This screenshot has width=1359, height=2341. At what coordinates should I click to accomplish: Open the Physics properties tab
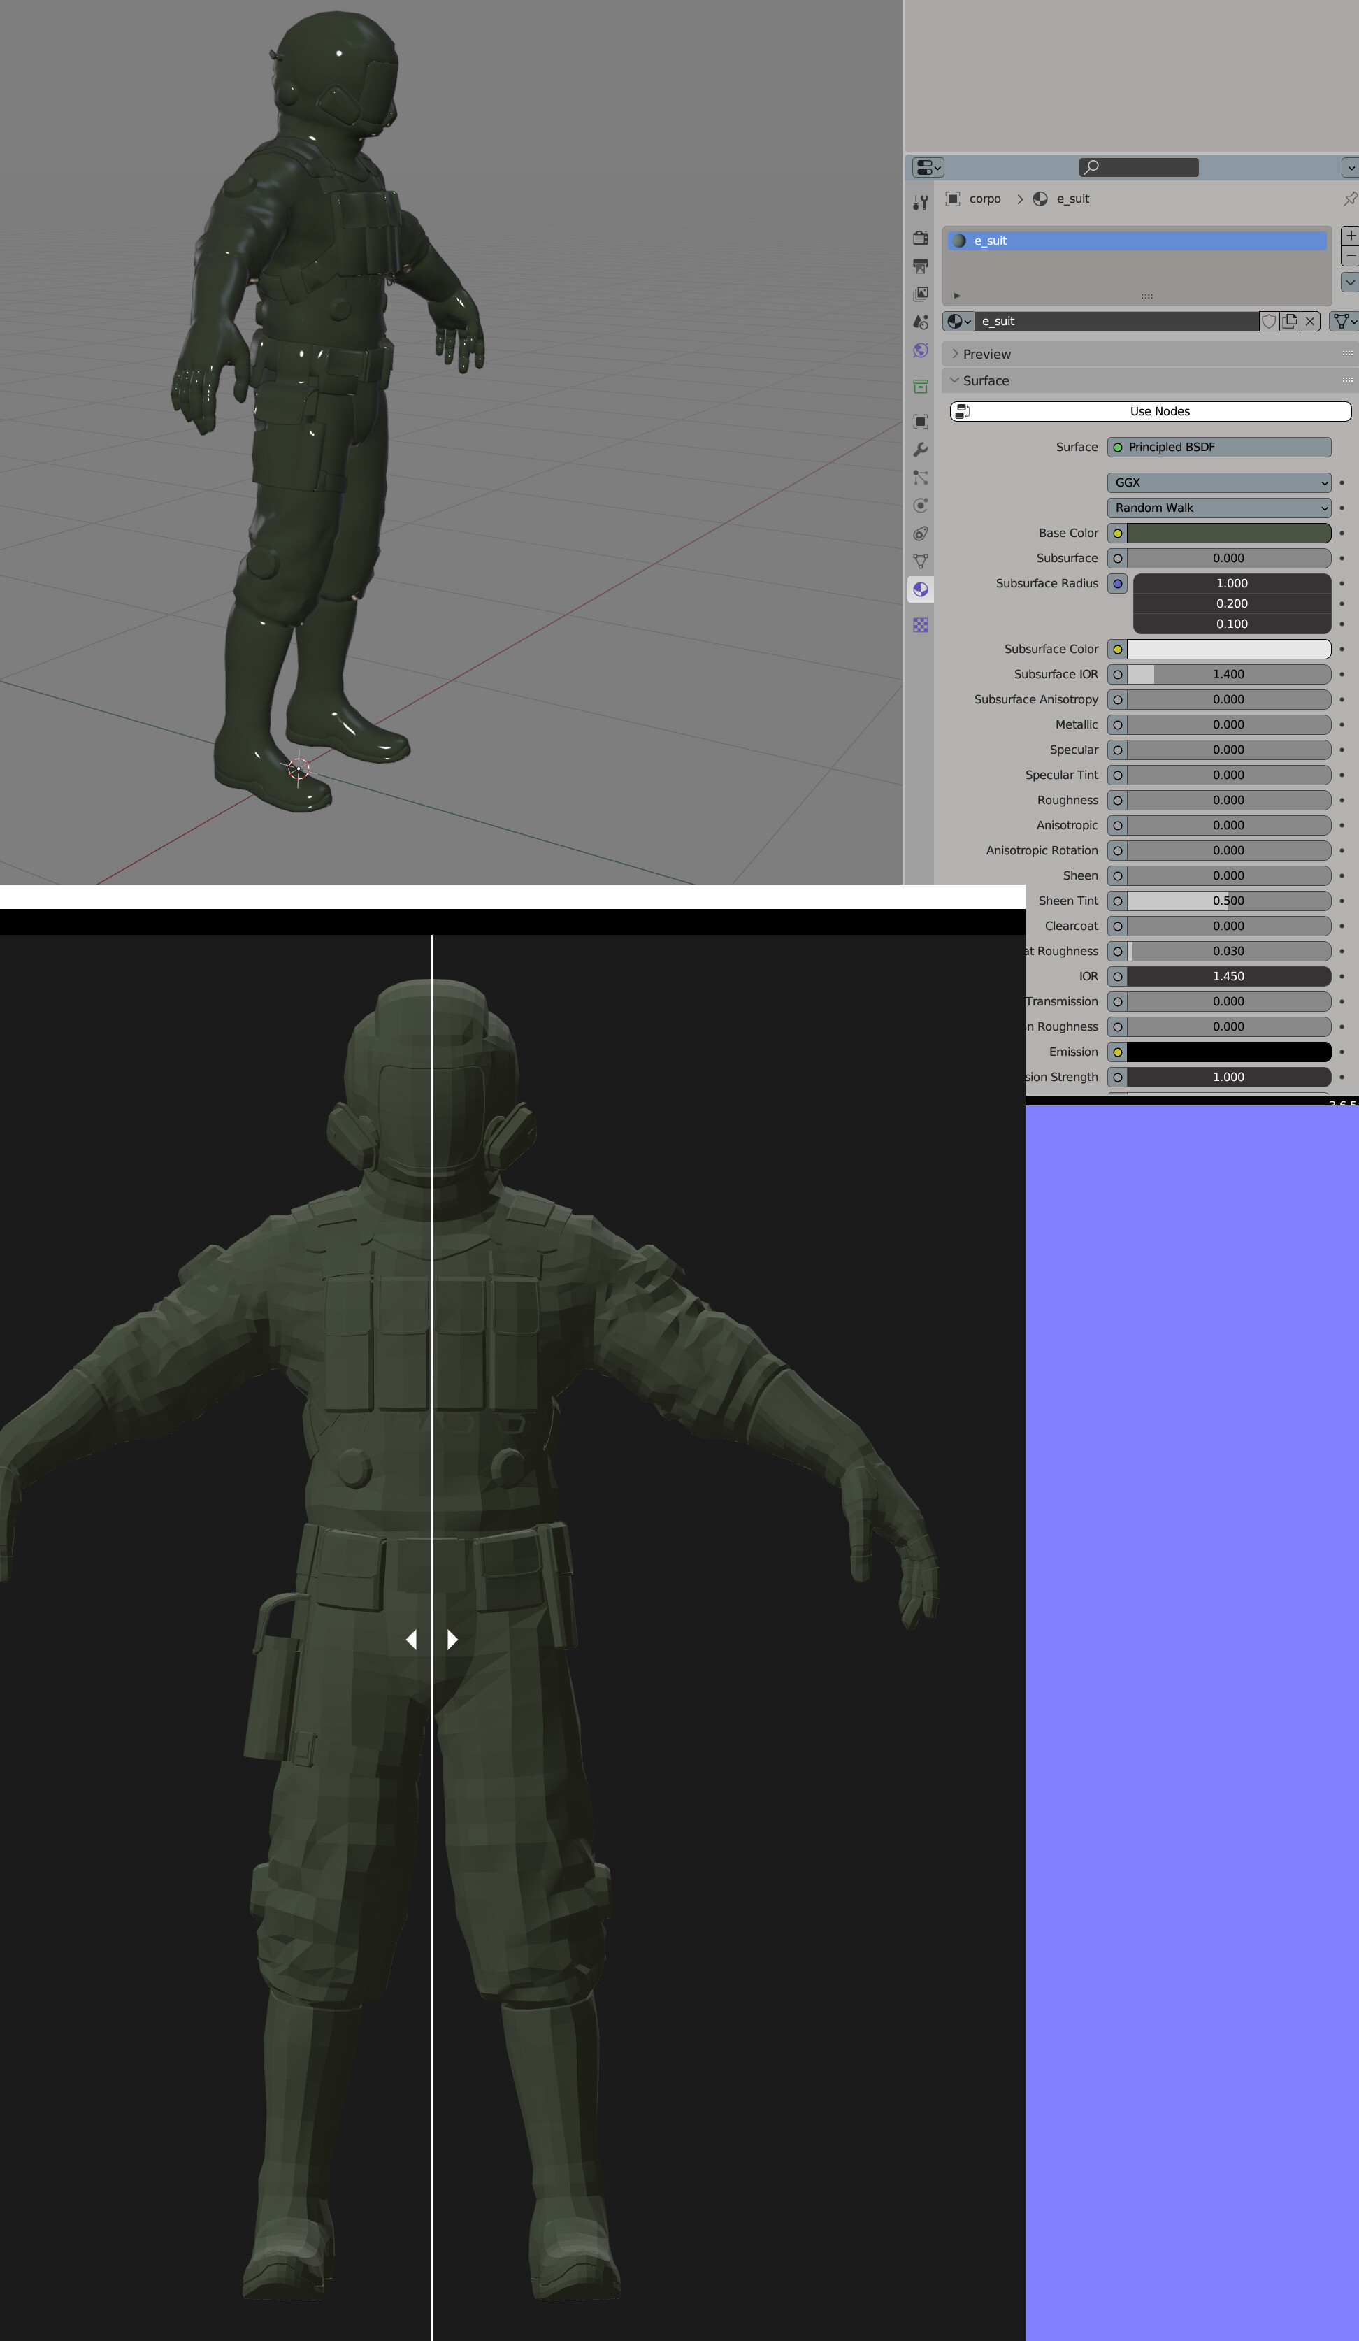[921, 506]
